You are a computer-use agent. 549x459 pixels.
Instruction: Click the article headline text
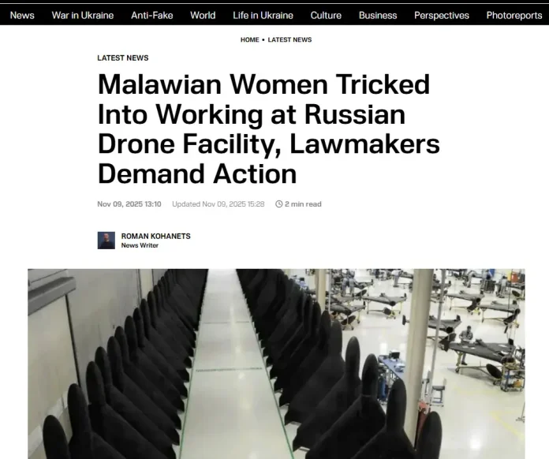pyautogui.click(x=268, y=129)
